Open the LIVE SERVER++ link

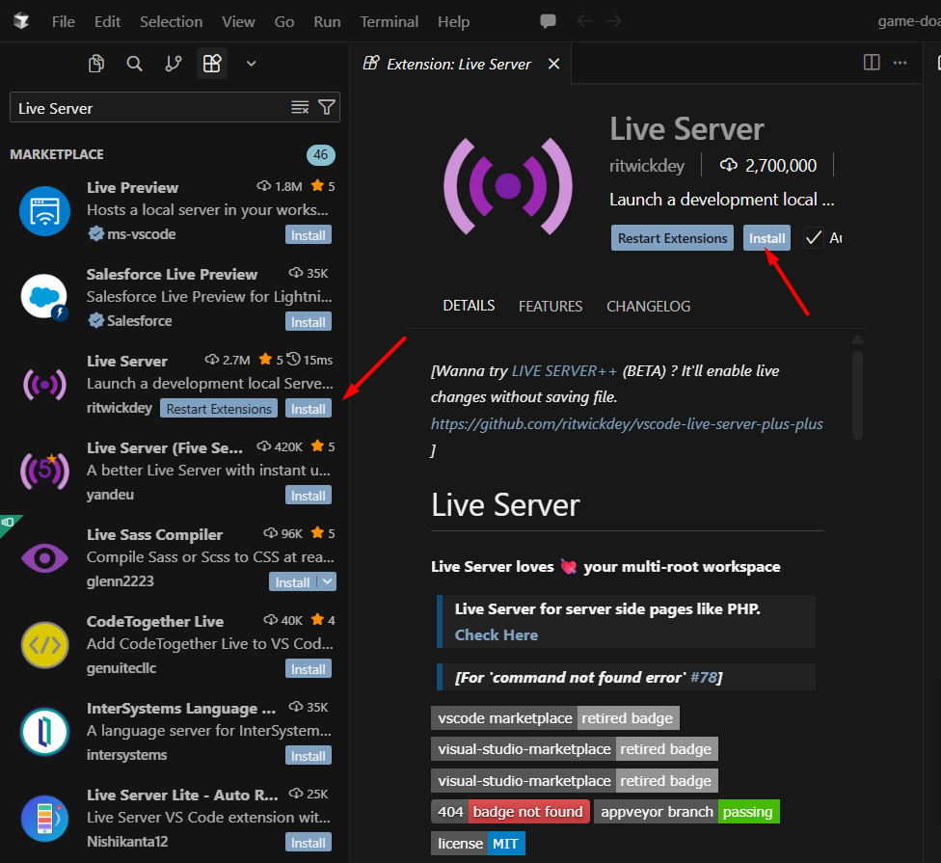[563, 371]
